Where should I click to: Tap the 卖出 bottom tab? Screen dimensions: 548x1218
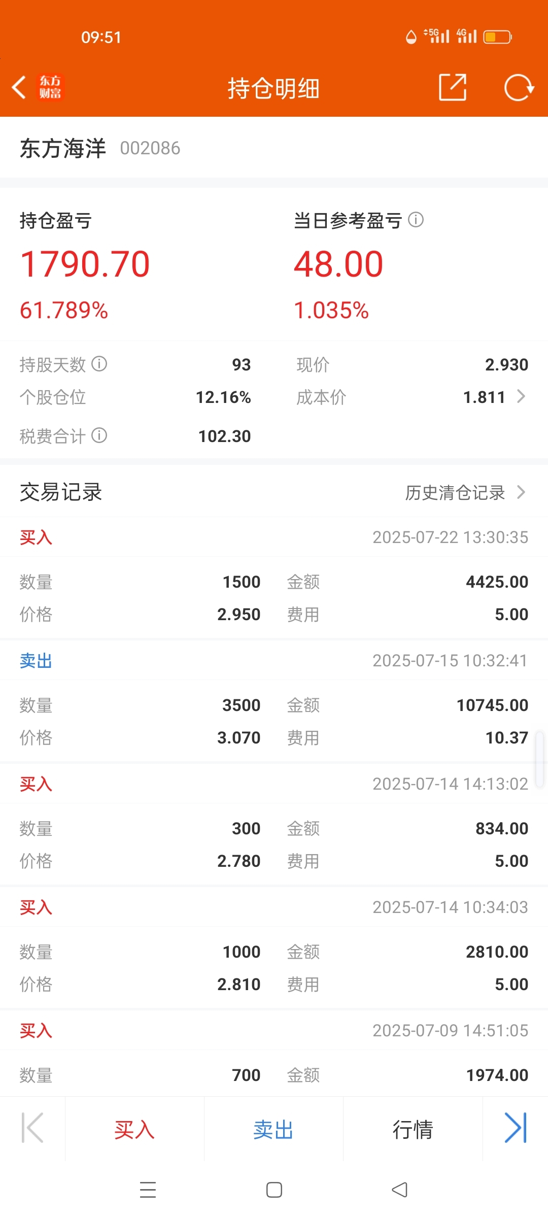pos(273,1130)
